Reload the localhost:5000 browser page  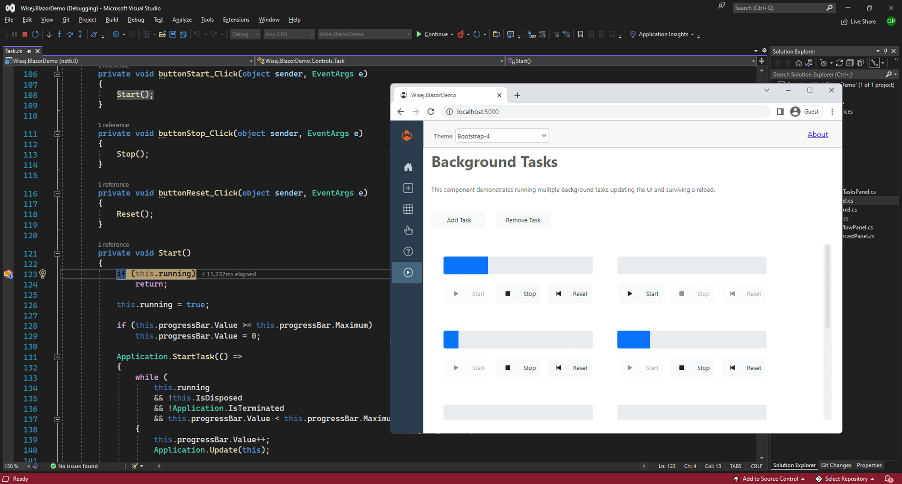click(431, 112)
